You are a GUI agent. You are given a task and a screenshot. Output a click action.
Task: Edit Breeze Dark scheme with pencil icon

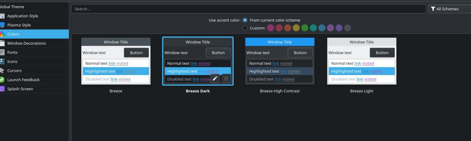(215, 78)
